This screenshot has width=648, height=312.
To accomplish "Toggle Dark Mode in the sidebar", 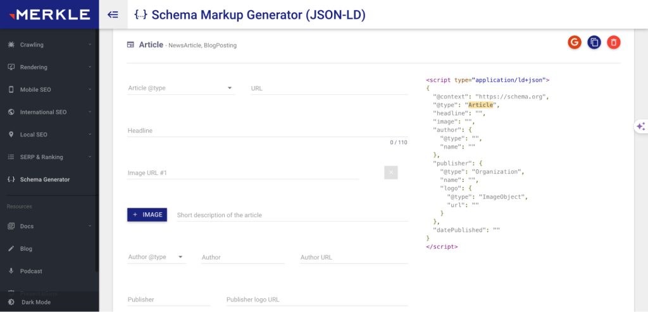I will 35,302.
